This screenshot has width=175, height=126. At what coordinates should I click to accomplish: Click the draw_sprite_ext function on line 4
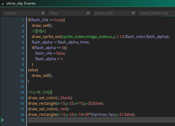coord(46,37)
